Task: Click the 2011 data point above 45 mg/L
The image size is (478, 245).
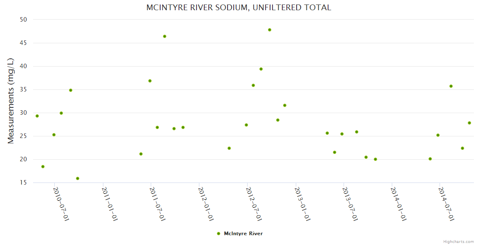Action: coord(165,36)
